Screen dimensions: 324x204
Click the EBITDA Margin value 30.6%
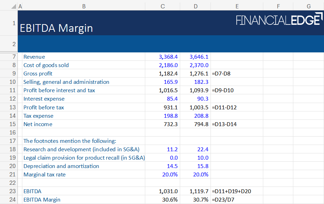click(169, 200)
